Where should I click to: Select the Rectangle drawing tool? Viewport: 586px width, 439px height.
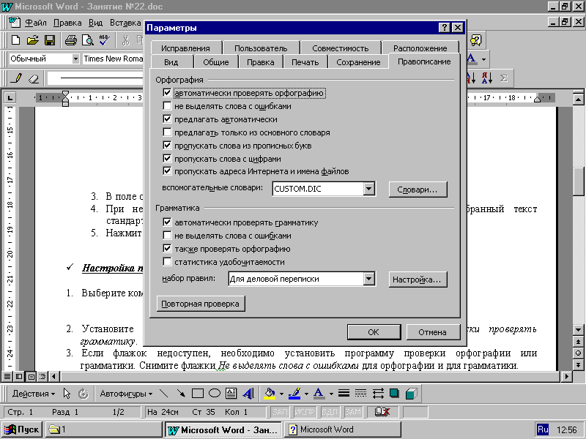click(197, 394)
